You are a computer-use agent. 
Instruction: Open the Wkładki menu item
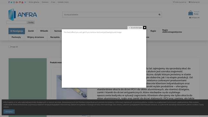point(44,31)
